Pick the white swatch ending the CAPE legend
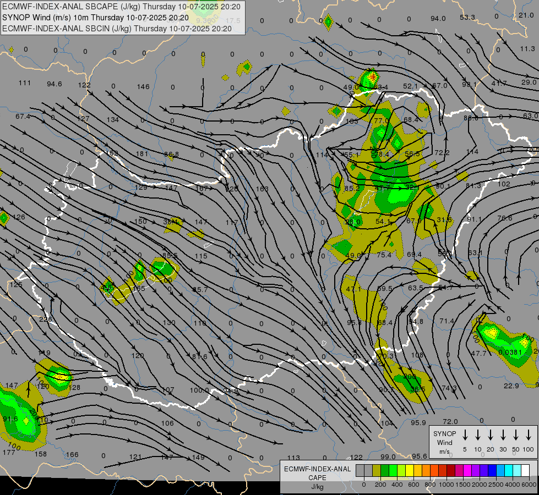Screen dimensions: 539x495 (525, 471)
